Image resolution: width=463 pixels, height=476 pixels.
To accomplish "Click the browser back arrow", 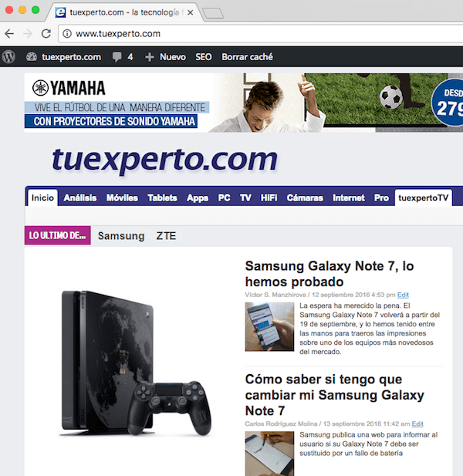I will [9, 33].
